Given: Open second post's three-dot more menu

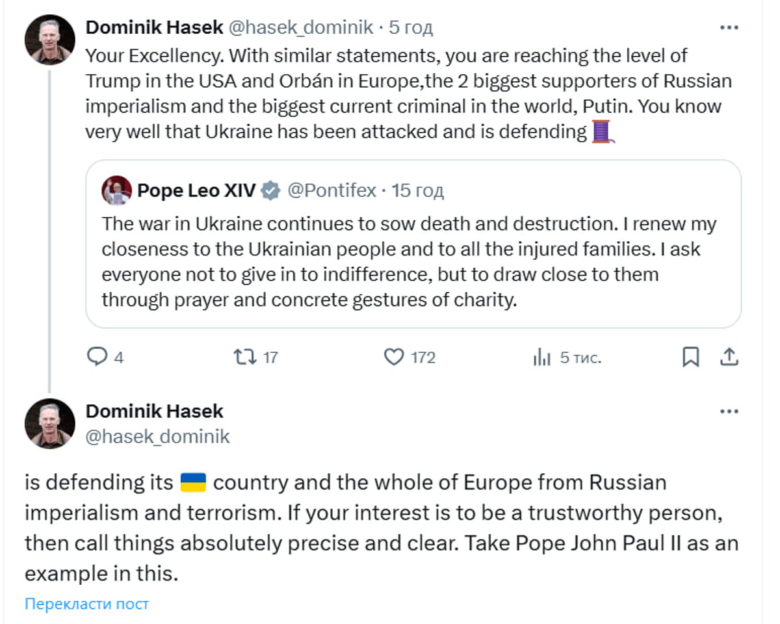Looking at the screenshot, I should click(x=730, y=411).
